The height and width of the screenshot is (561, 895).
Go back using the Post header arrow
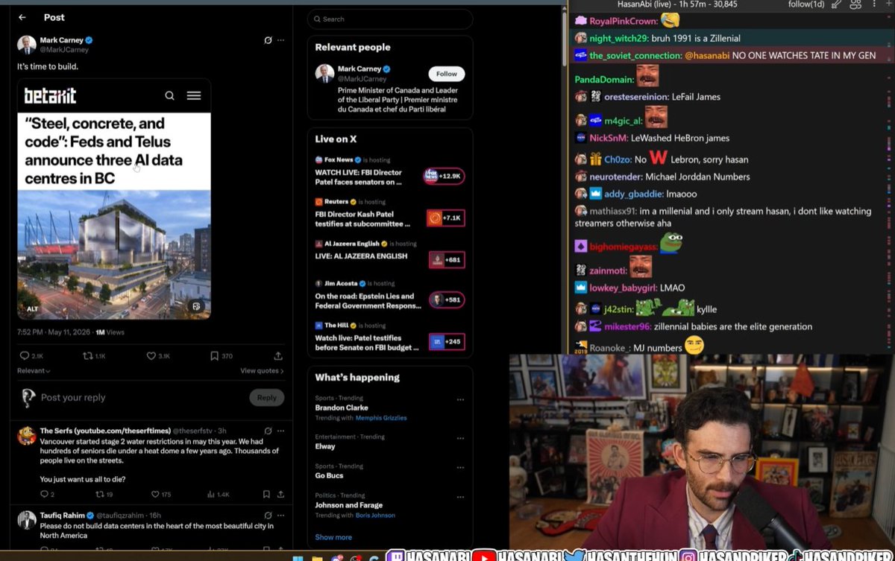(22, 17)
